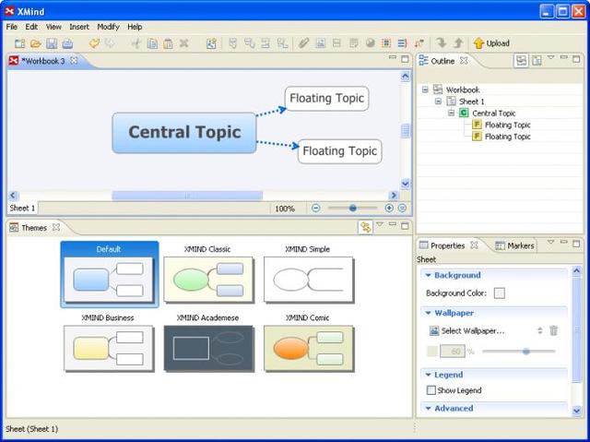Cut the selection with the scissors icon

[x=136, y=43]
